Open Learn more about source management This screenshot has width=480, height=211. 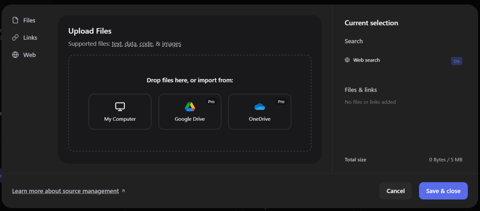tap(65, 191)
